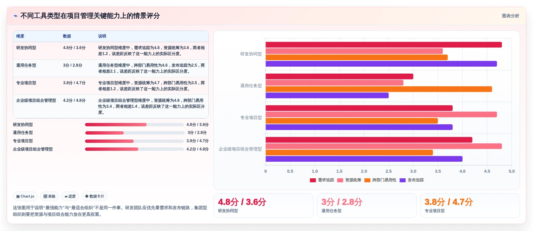Click the 通用任务型 progress bar
The height and width of the screenshot is (231, 533).
click(x=135, y=133)
